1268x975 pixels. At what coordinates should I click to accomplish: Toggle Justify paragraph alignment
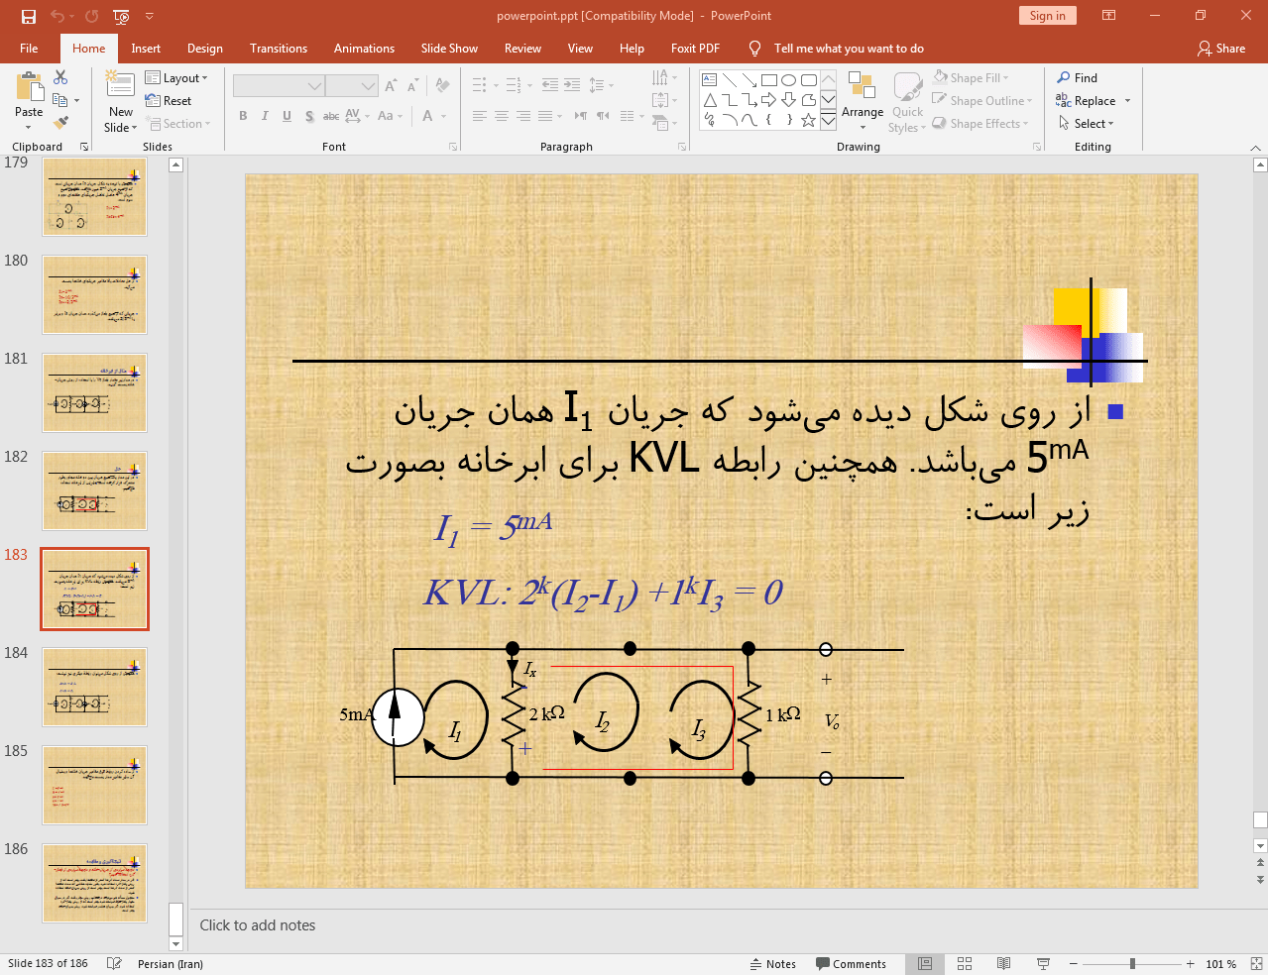click(545, 116)
